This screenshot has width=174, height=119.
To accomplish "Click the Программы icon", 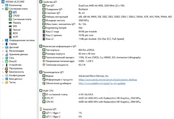I will click(7, 68).
